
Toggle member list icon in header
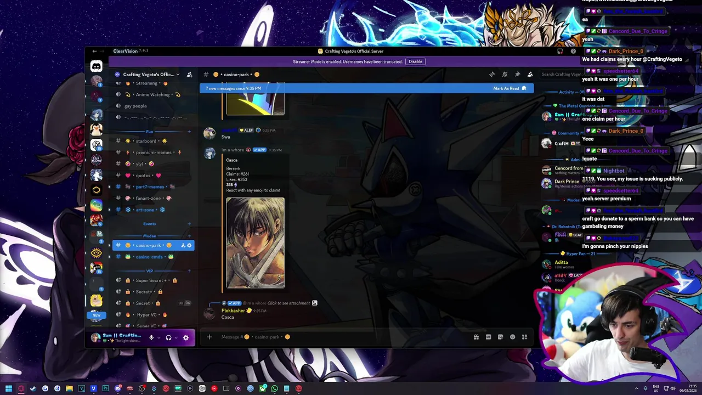pos(530,75)
